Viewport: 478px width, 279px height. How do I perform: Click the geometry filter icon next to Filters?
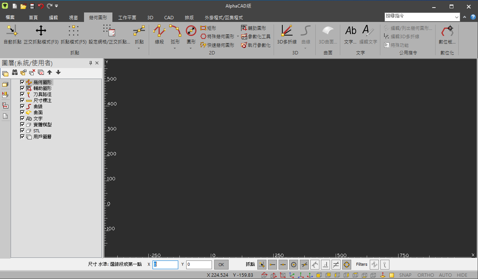pos(374,265)
